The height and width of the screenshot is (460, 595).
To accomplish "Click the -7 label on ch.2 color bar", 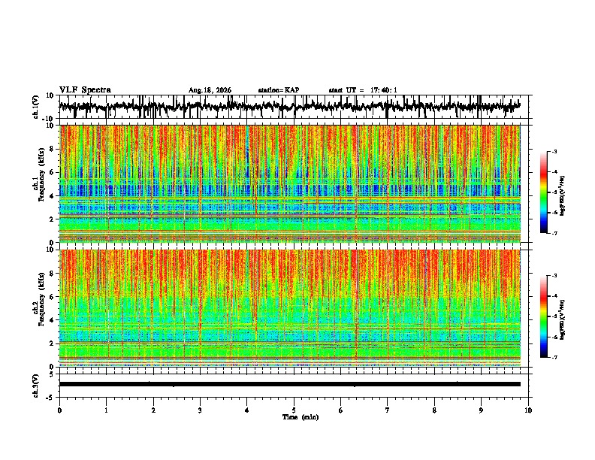I will point(554,357).
